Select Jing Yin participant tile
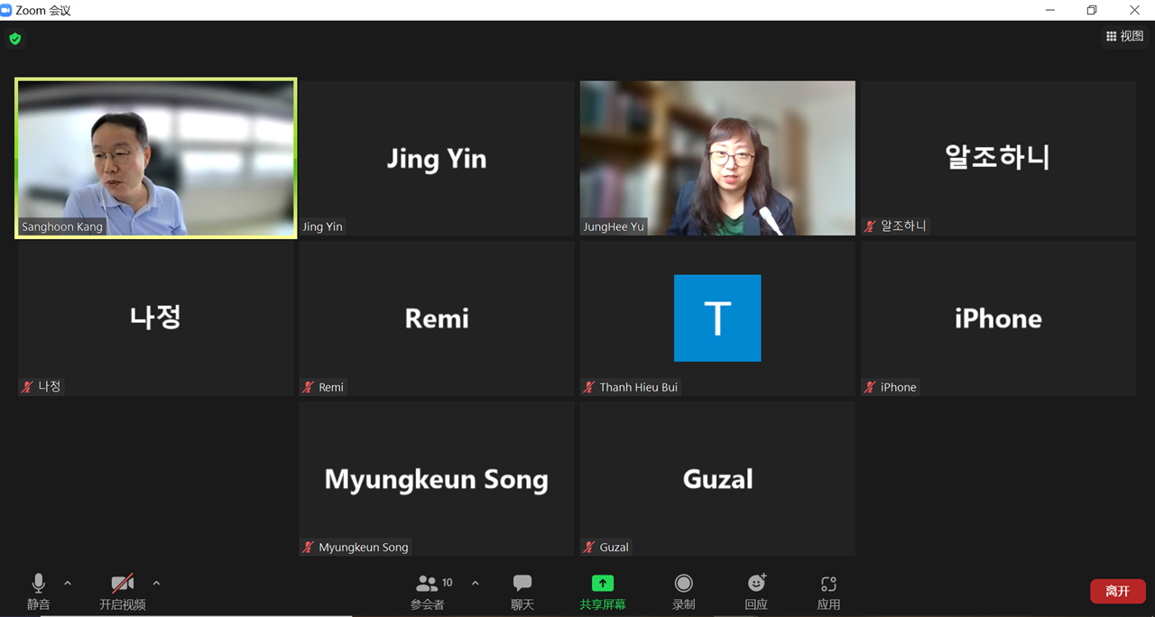Viewport: 1155px width, 617px height. 437,158
